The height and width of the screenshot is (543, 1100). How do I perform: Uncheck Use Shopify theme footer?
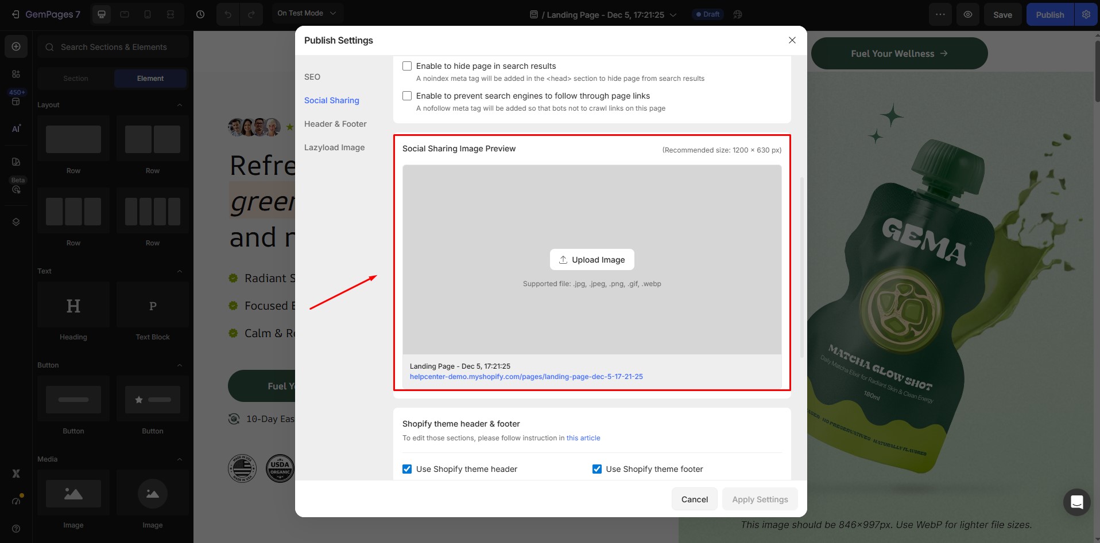[597, 469]
